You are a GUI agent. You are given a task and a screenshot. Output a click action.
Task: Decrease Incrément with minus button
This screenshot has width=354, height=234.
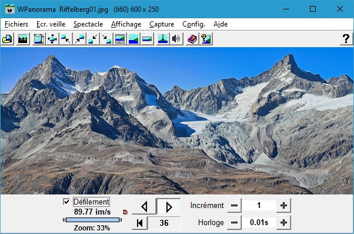tap(235, 206)
